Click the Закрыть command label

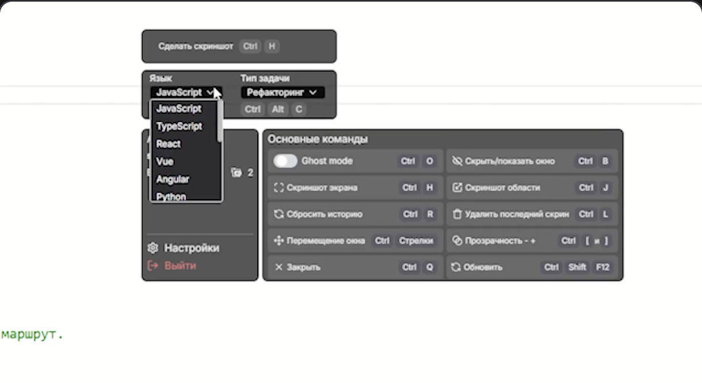click(x=303, y=267)
